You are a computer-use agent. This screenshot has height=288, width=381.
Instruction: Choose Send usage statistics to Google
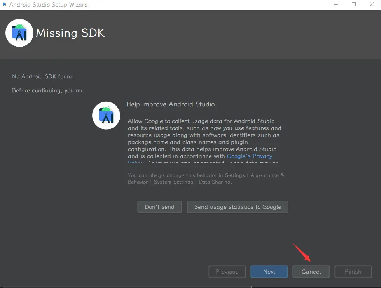coord(238,207)
